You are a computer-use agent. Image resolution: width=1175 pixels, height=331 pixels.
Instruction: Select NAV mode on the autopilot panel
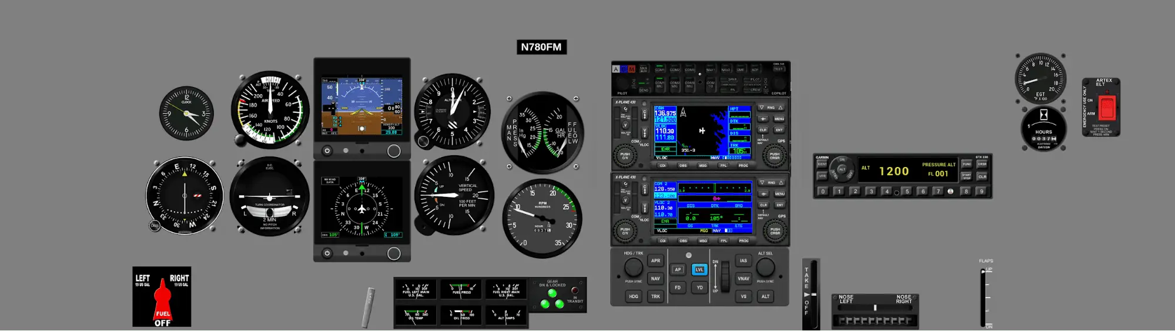(655, 278)
